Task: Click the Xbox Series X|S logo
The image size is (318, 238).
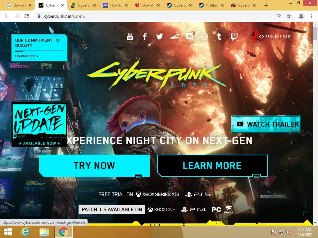Action: (x=157, y=195)
